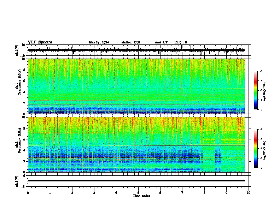Click the ch.2 frequency spectrogram panel
This screenshot has width=280, height=216.
[x=136, y=145]
